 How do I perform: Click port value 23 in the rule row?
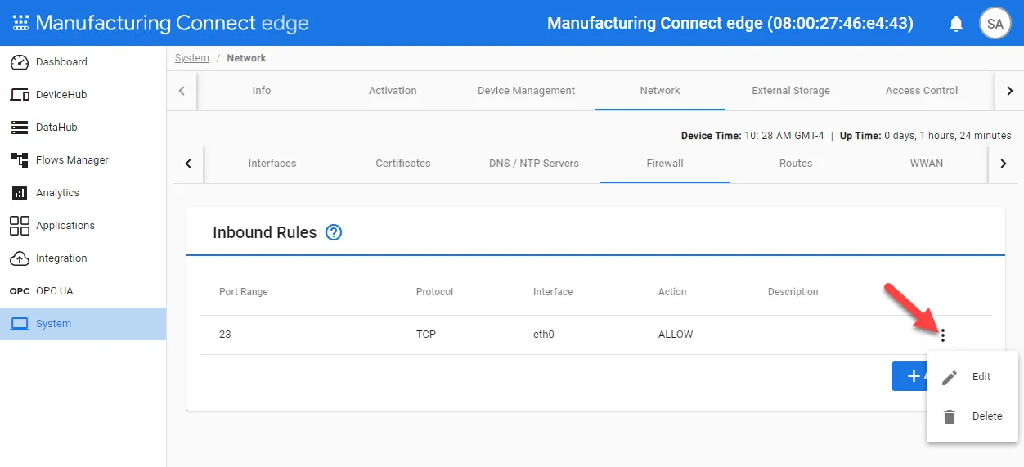click(x=225, y=335)
